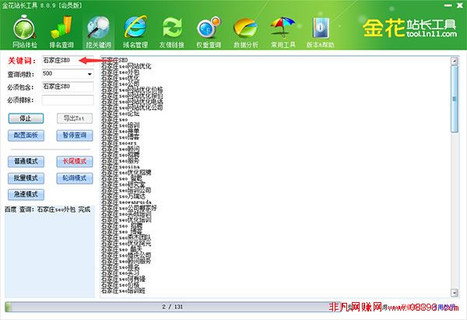
Task: Select result row 石家庄seoers
Action: point(118,143)
